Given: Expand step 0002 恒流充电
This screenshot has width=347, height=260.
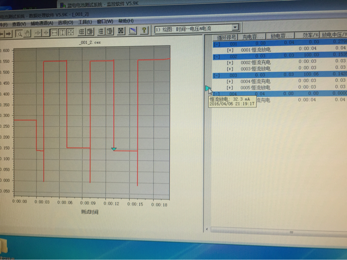Looking at the screenshot, I should click(230, 63).
